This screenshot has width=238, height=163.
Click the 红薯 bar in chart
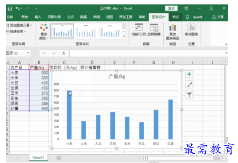[170, 119]
